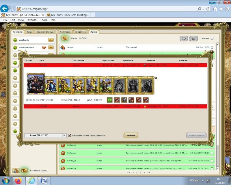Click the green XP effect icon

[x=110, y=100]
